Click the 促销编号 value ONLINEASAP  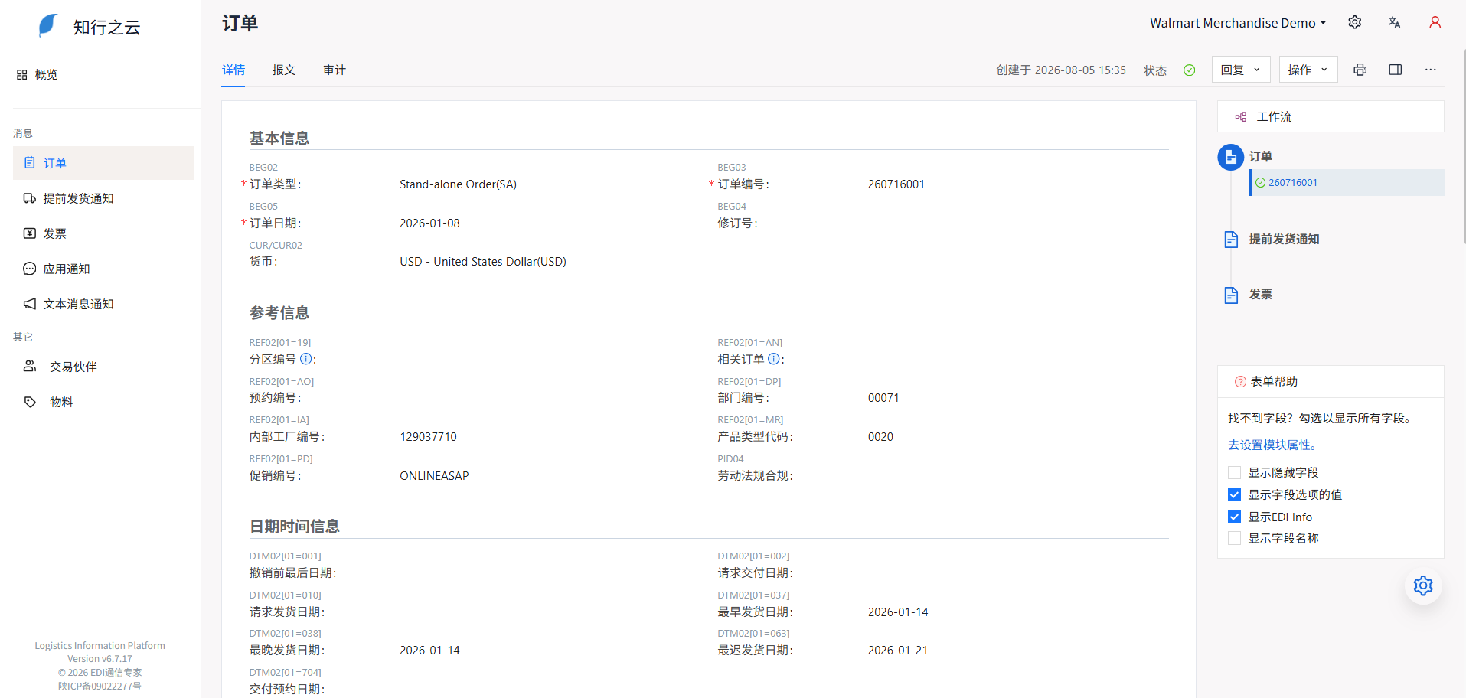434,476
